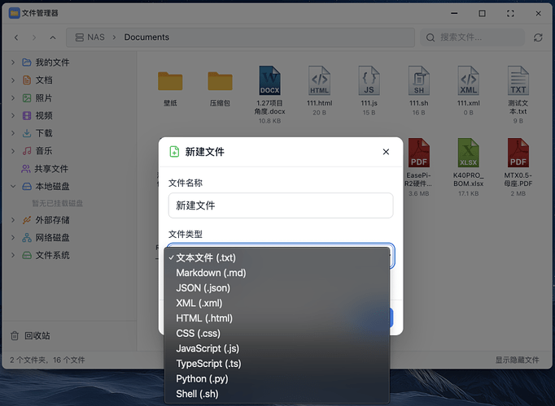Collapse the 本地磁盘 sidebar section
555x406 pixels.
pyautogui.click(x=13, y=186)
